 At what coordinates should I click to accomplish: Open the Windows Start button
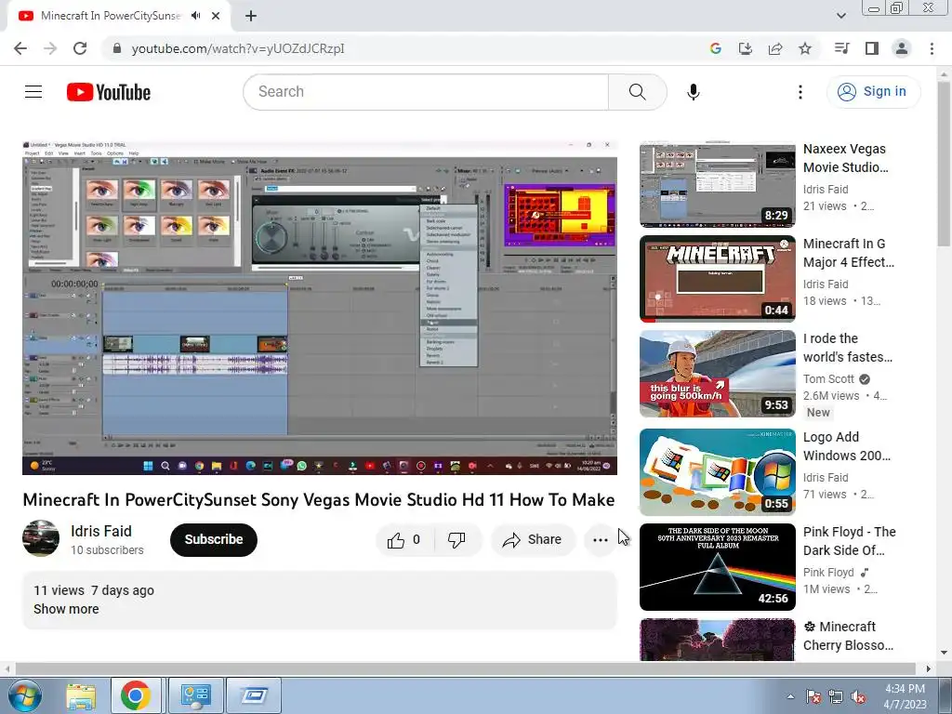tap(25, 695)
